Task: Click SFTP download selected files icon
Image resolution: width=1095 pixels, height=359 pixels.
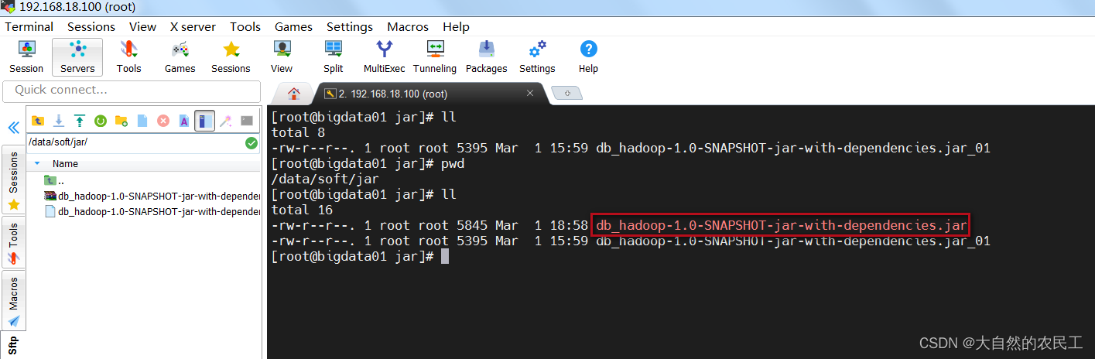Action: (x=58, y=121)
